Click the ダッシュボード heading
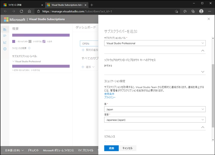215x155 pixels. tap(86, 28)
